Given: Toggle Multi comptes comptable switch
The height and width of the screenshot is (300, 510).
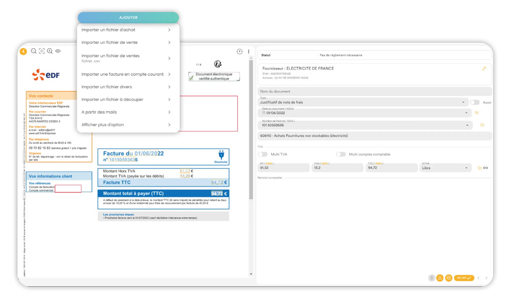Looking at the screenshot, I should tap(340, 154).
